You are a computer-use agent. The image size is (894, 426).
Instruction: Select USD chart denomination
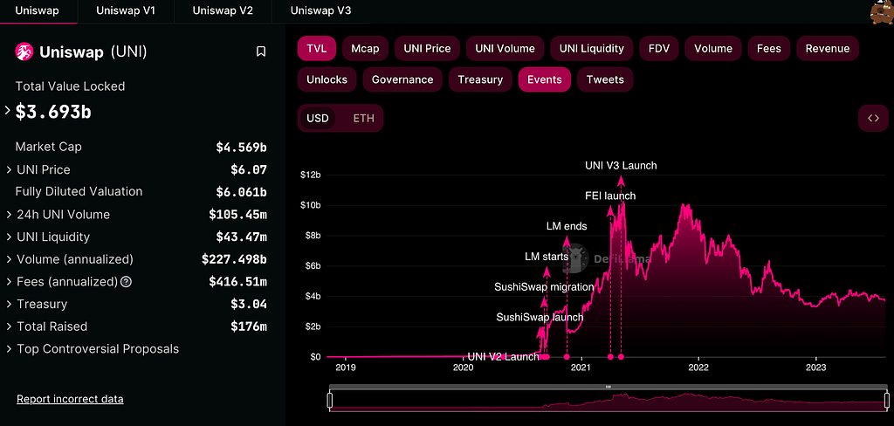point(318,119)
